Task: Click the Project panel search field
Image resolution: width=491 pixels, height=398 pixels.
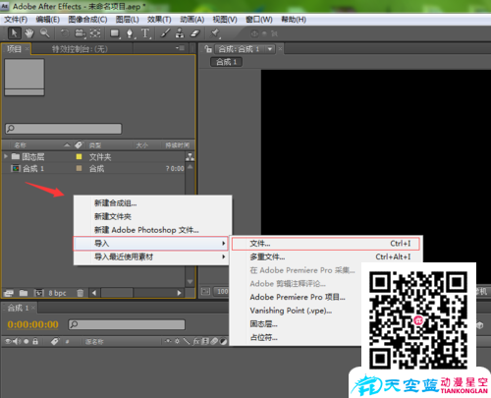Action: 64,129
